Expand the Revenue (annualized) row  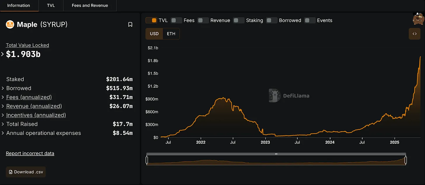(3, 106)
